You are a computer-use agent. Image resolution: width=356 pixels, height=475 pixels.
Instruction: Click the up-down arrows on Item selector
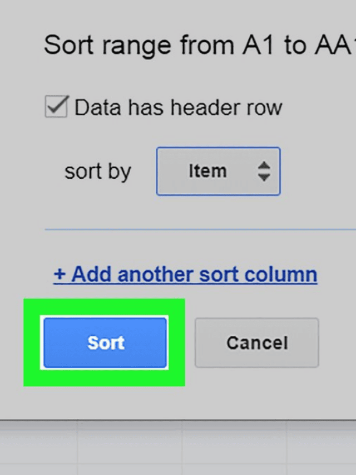(264, 171)
